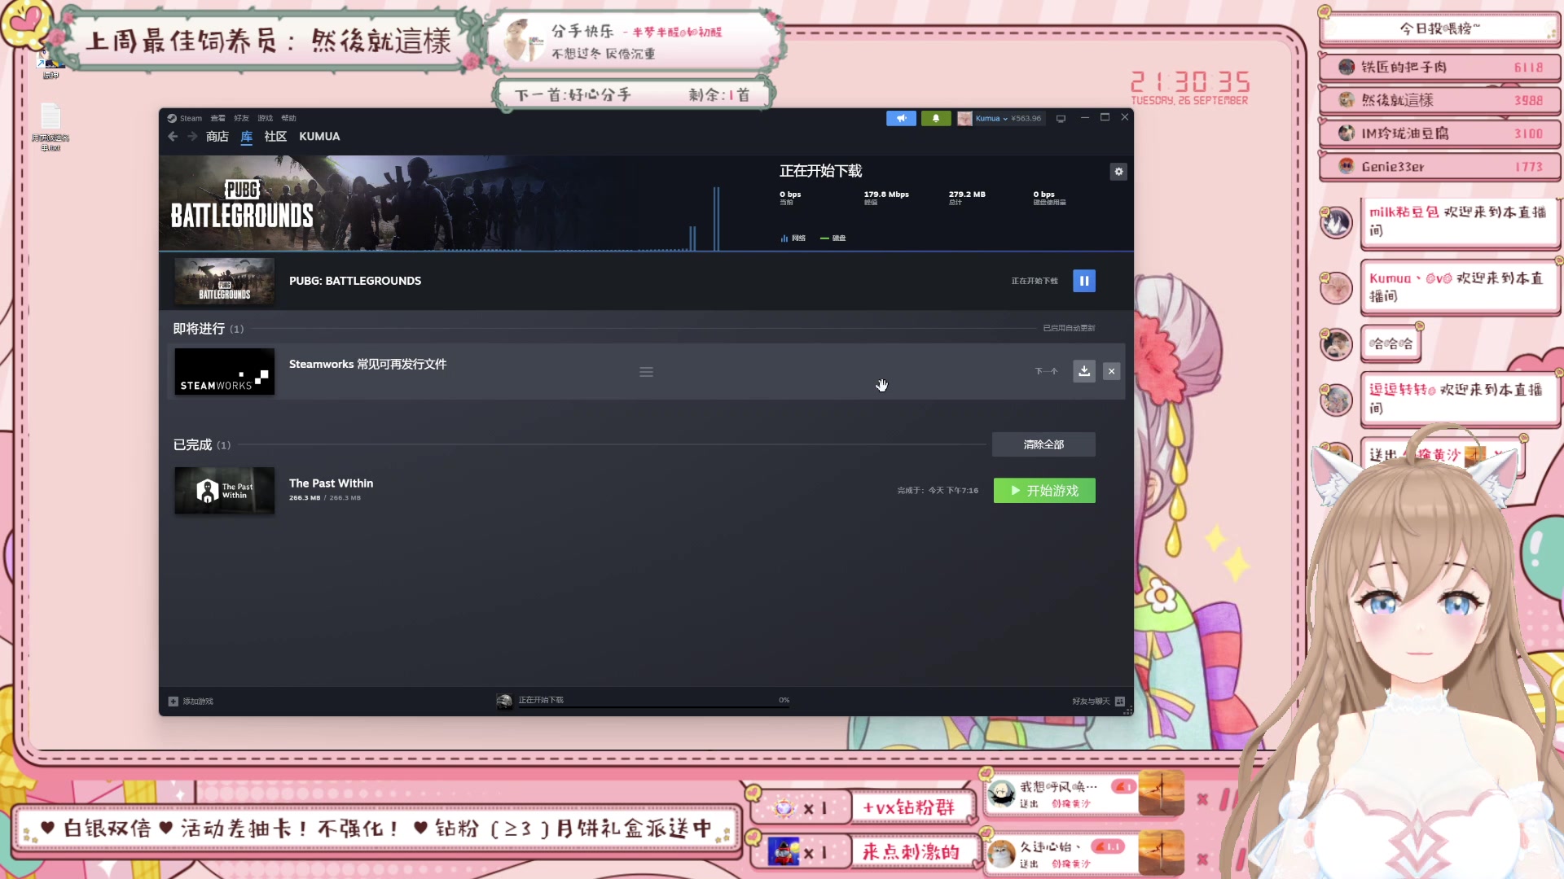Click the PUBG: BATTLEGROUNDS title text
Screen dimensions: 1564x879
(355, 281)
